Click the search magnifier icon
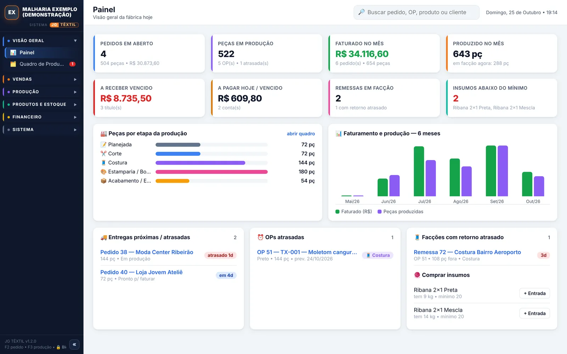The image size is (567, 354). pyautogui.click(x=361, y=12)
